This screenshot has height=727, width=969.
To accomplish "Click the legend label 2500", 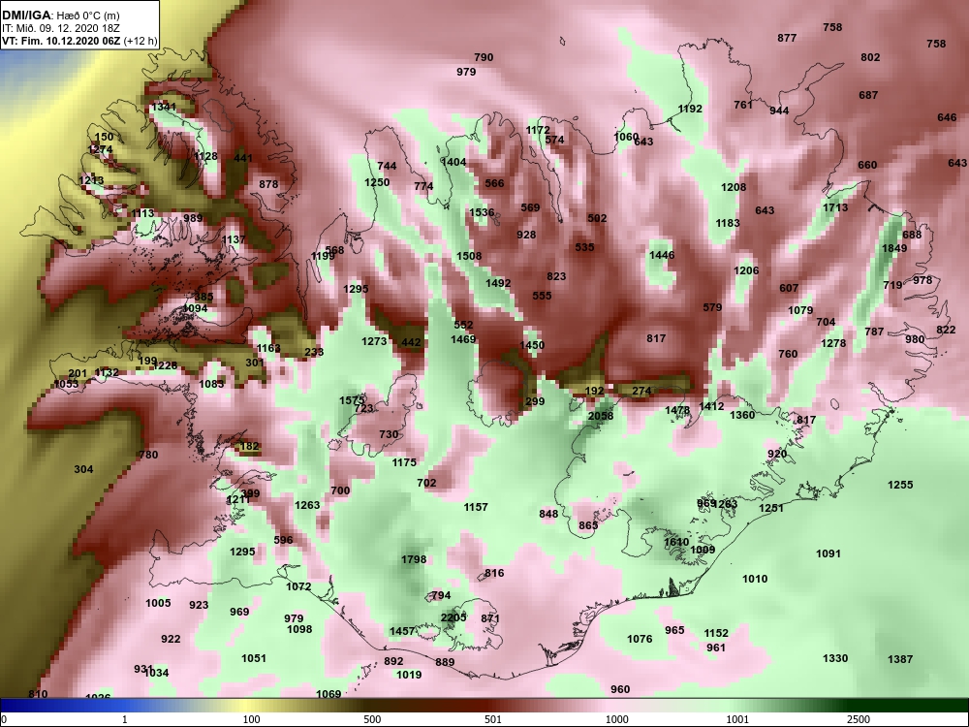I will click(858, 719).
